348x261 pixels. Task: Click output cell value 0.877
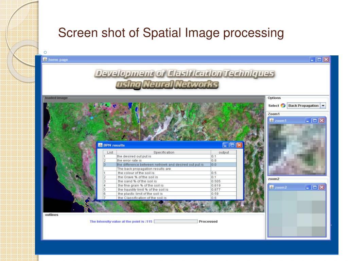pos(224,190)
